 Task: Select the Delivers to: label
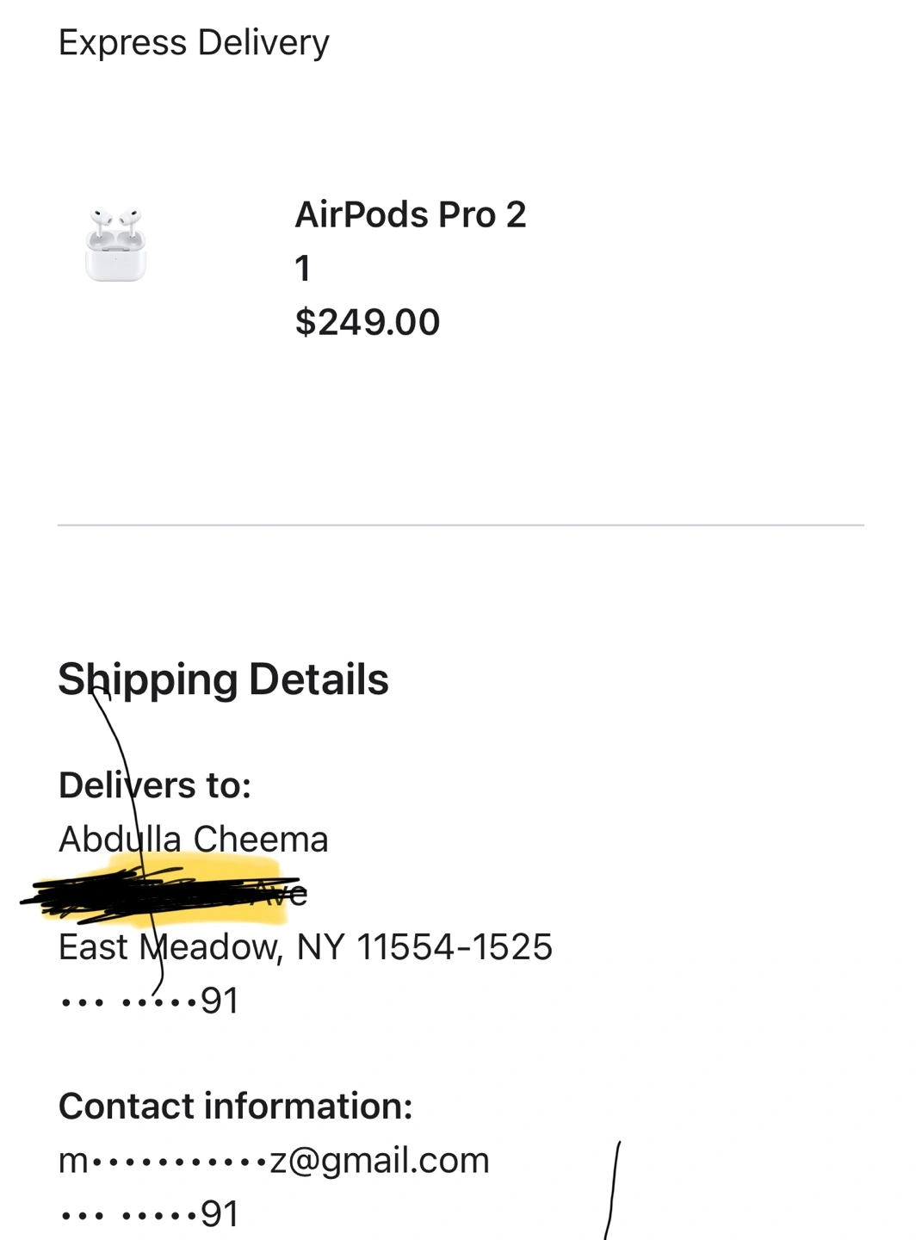pos(155,785)
